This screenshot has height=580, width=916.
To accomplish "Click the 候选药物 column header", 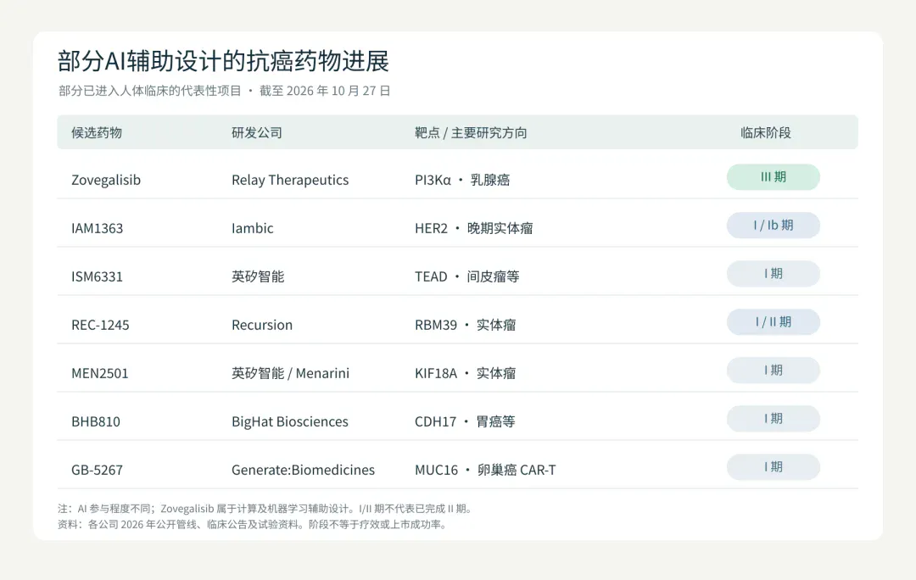I will [97, 132].
